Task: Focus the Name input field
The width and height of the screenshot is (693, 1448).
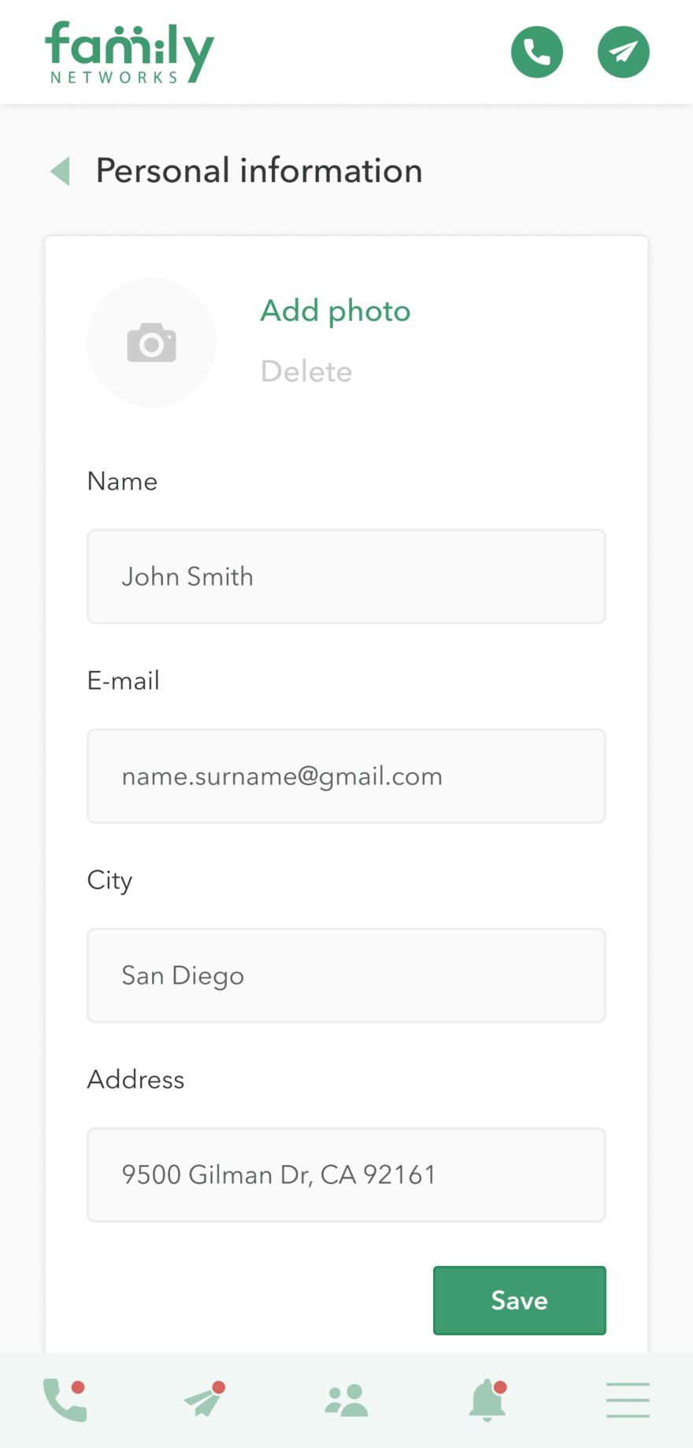Action: [346, 576]
